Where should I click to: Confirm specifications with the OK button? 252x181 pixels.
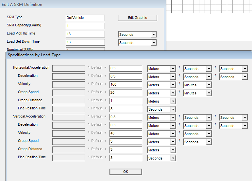(x=126, y=172)
